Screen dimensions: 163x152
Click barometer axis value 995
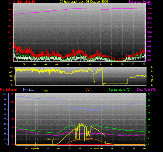coord(149,41)
